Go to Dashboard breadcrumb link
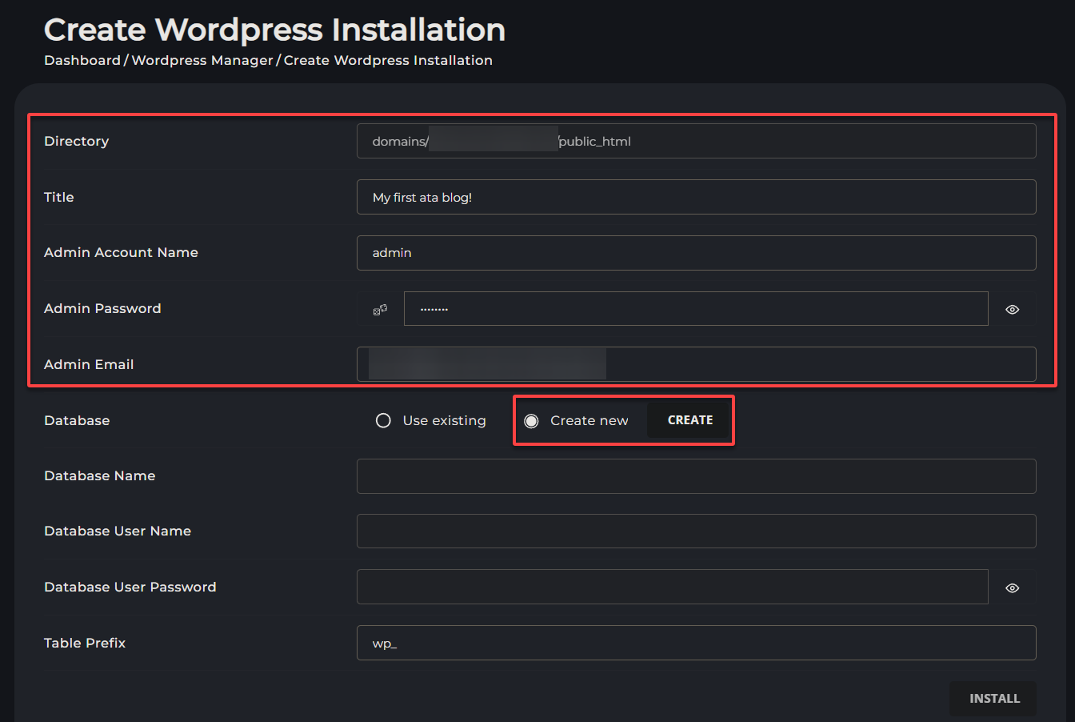 pos(82,61)
